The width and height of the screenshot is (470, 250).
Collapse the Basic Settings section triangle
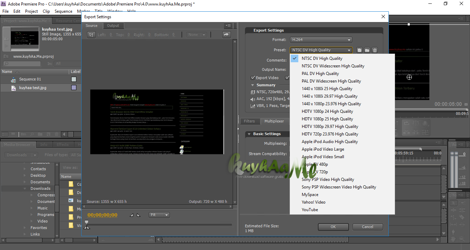pyautogui.click(x=249, y=134)
